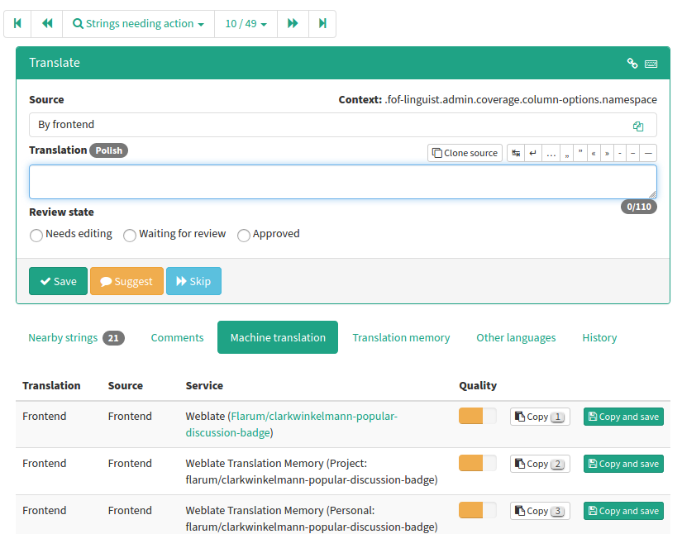Skip to the next string
Image resolution: width=682 pixels, height=534 pixels.
pos(193,281)
